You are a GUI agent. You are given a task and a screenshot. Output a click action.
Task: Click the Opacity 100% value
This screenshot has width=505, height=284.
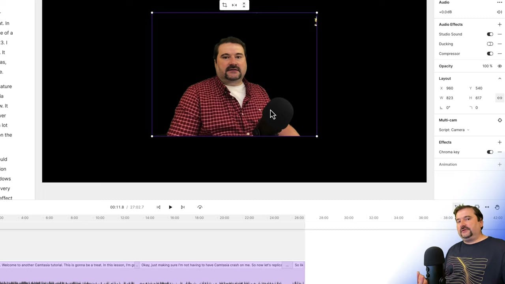coord(487,66)
